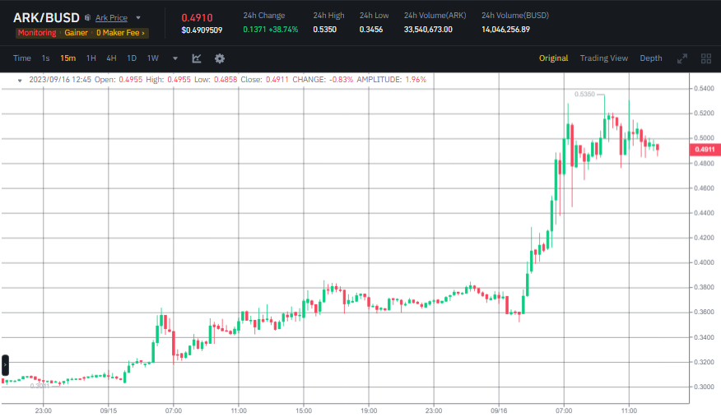Click the 09/16 date label on time axis
This screenshot has width=721, height=417.
(x=499, y=410)
